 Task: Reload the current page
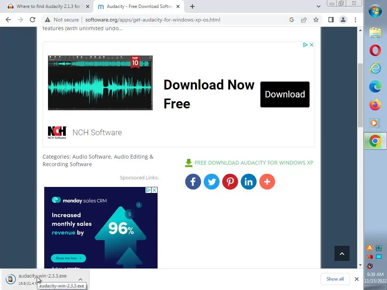(33, 20)
